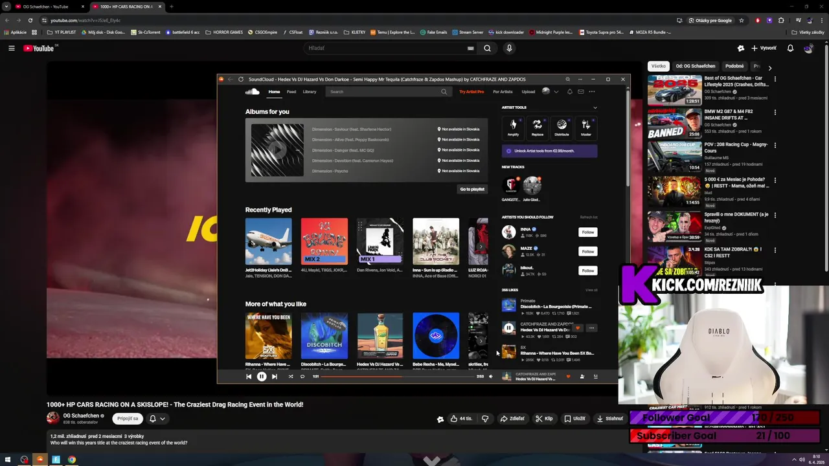
Task: Mute SoundCloud volume speaker icon
Action: (x=490, y=376)
